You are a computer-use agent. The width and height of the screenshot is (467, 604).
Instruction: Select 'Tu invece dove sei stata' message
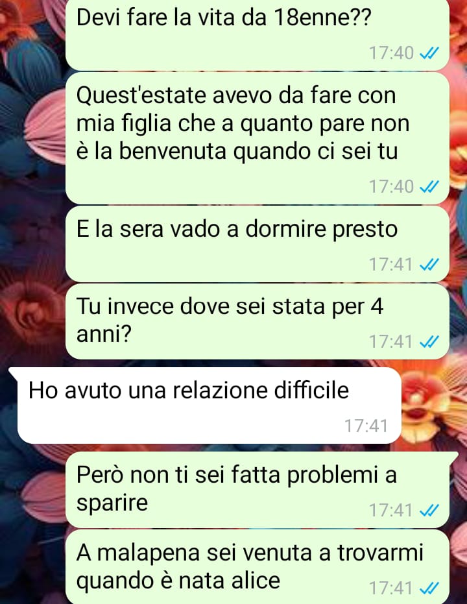257,322
